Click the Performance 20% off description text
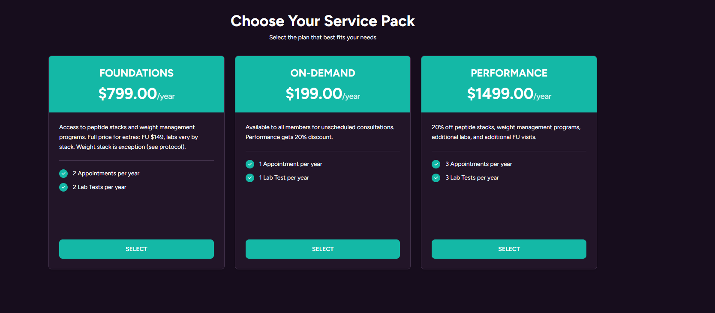Screen dimensions: 715x313 506,132
